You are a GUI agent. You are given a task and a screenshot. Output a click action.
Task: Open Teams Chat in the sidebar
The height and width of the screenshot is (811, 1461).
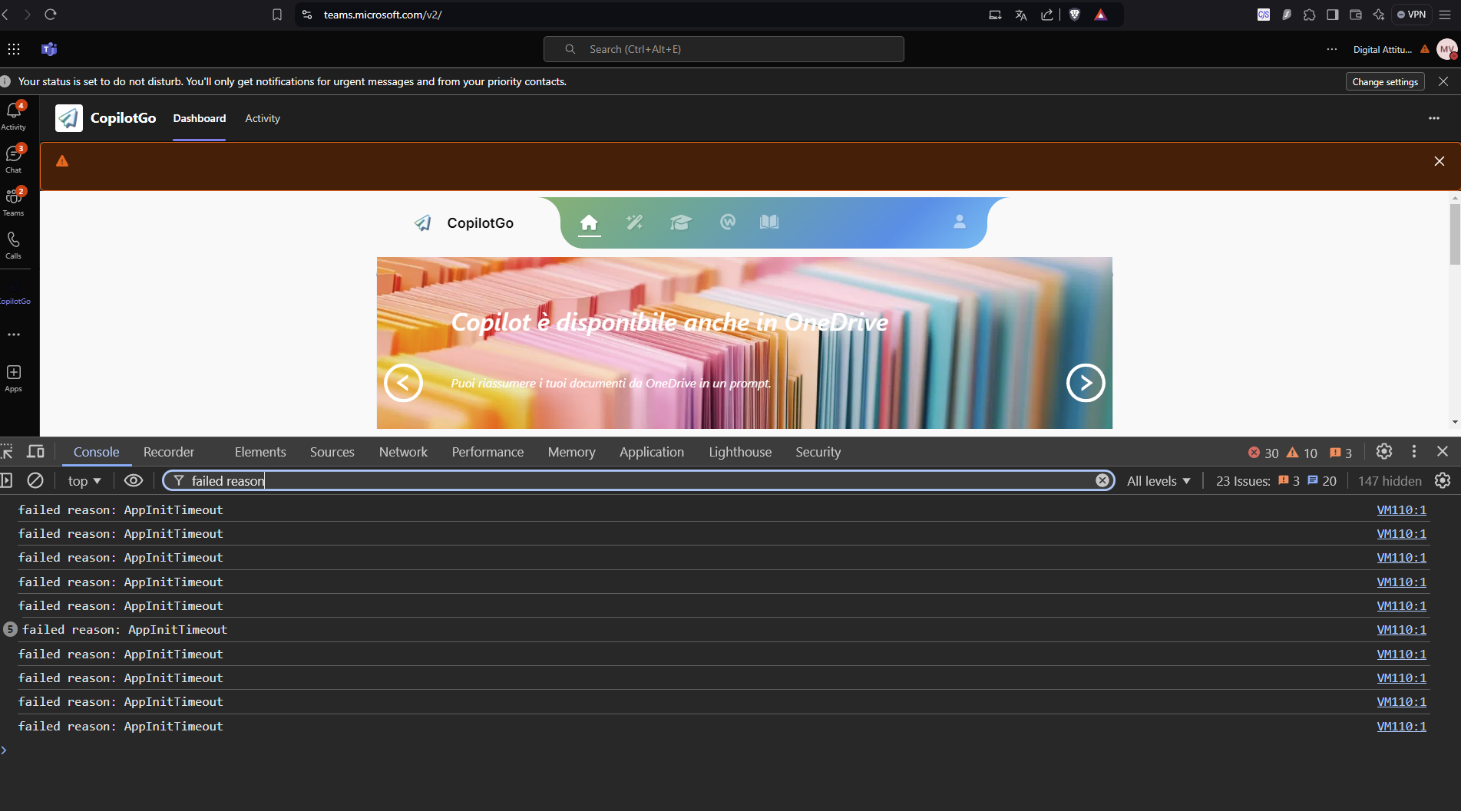tap(14, 158)
